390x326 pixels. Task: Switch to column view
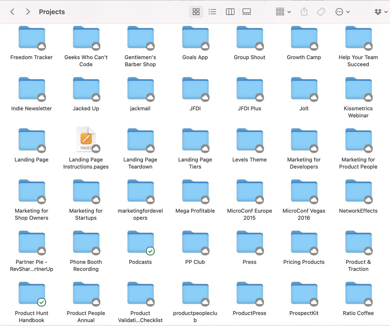click(x=230, y=12)
